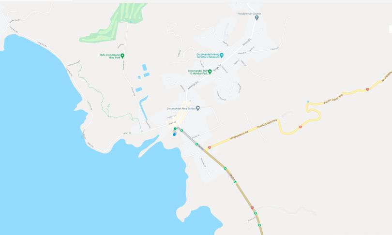Click the highway shield on the winding road bend
This screenshot has height=235, width=392.
pos(300,127)
